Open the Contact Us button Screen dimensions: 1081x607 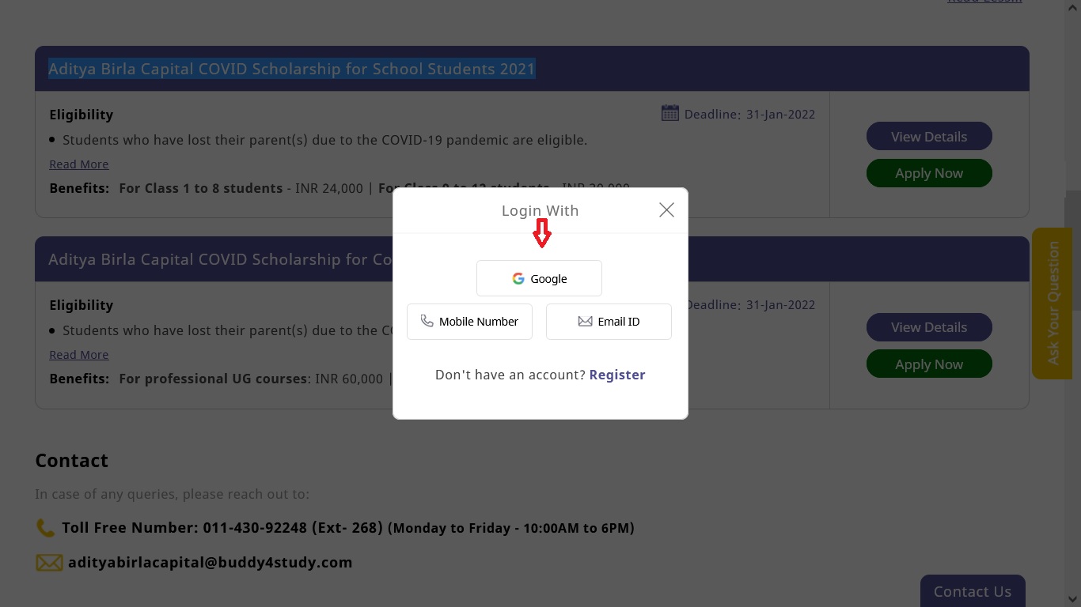pyautogui.click(x=972, y=591)
